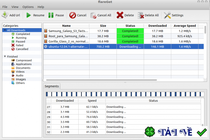Open the File menu
Screen dimensions: 210x140
[x=5, y=7]
